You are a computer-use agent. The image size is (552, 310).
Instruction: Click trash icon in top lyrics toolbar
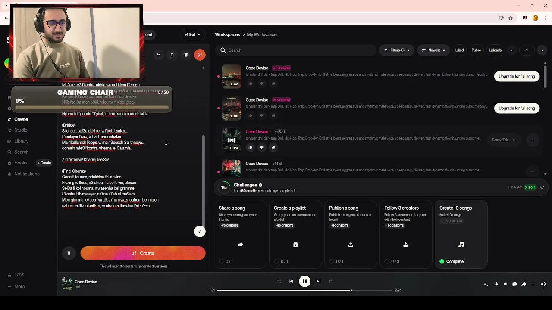186,55
